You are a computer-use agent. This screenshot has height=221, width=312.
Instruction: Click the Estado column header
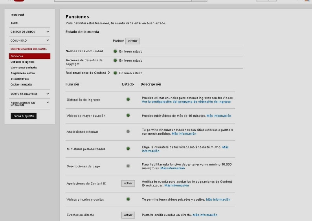pos(128,84)
